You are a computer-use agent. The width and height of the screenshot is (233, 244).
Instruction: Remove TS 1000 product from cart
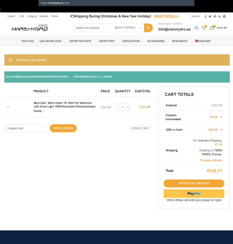(x=8, y=107)
